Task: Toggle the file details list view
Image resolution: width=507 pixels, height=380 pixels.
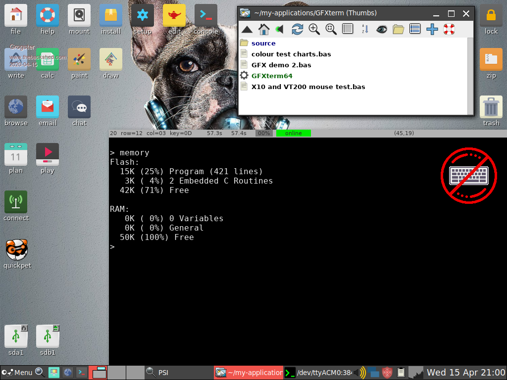Action: pyautogui.click(x=415, y=29)
